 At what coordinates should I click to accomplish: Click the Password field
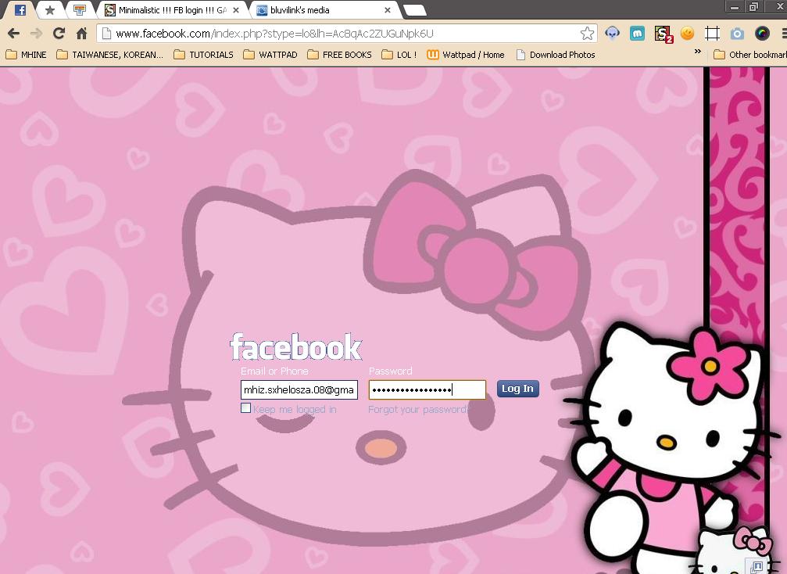pos(427,389)
